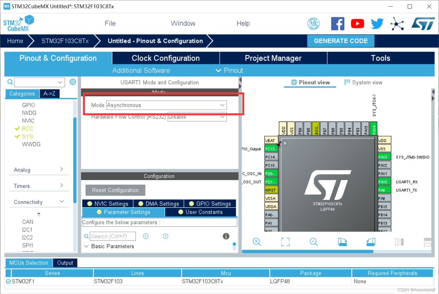
Task: Click the parameter Search (Ctrl+F) field
Action: pos(113,236)
